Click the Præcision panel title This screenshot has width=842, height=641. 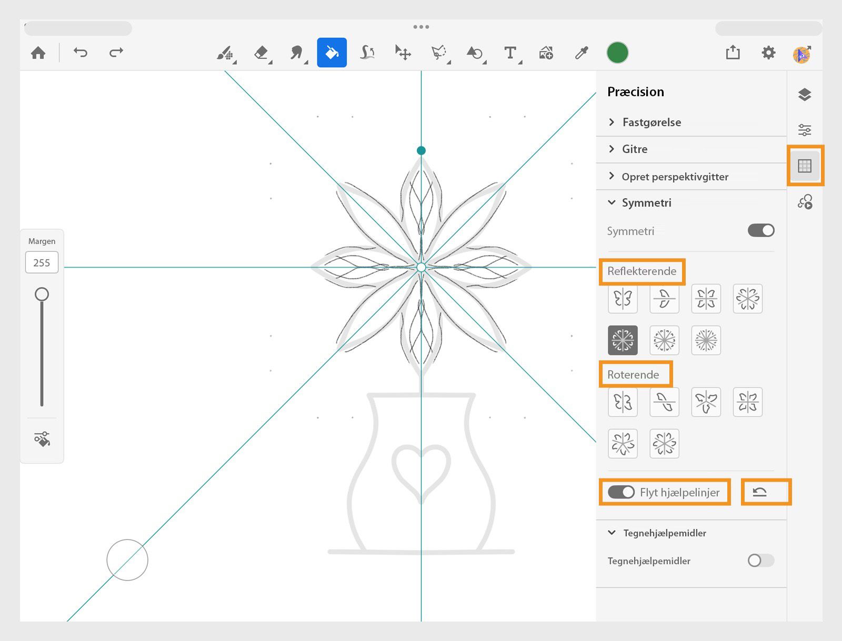point(636,92)
